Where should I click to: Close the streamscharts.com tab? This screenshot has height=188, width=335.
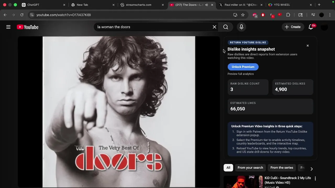click(163, 5)
